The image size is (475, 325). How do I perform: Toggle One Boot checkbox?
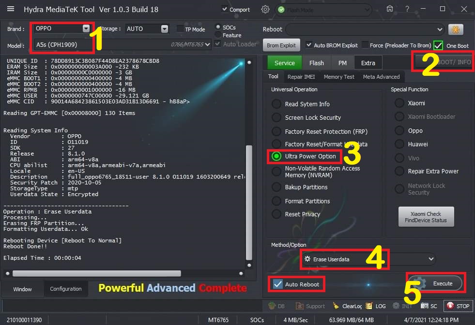pyautogui.click(x=438, y=45)
